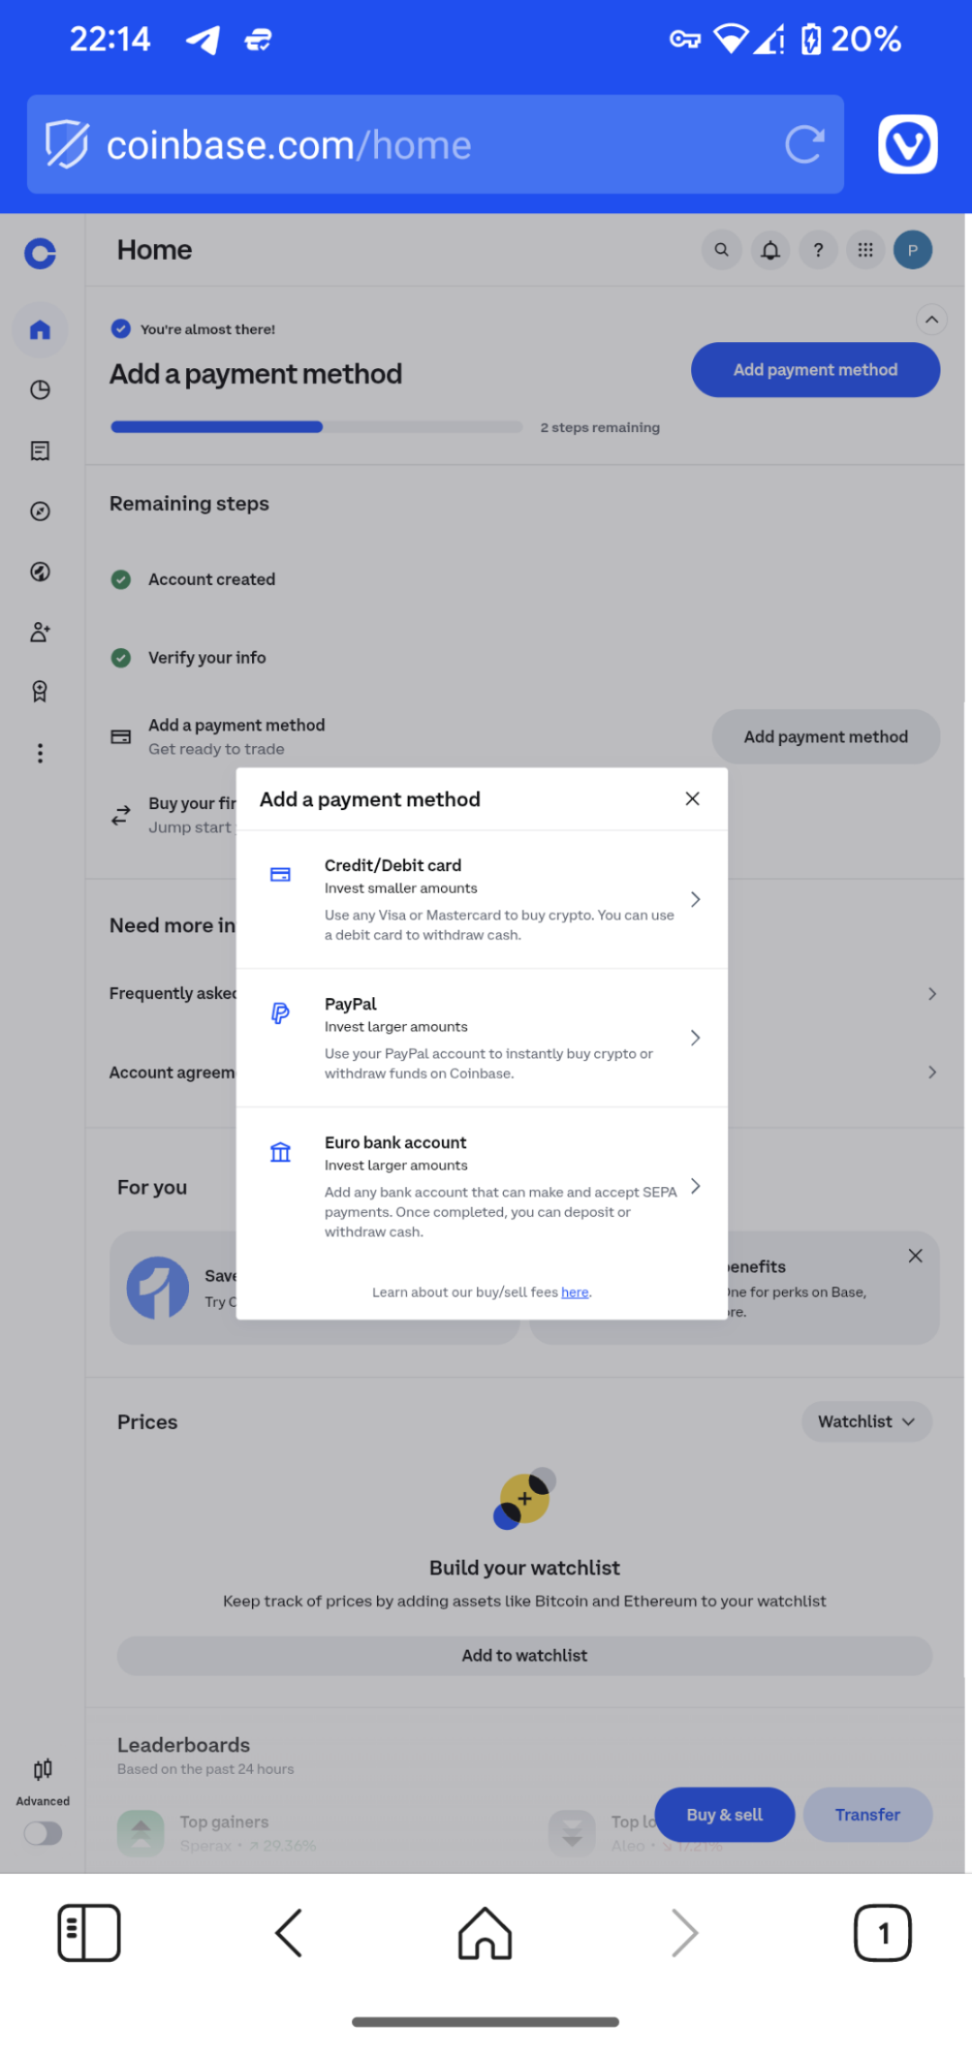The width and height of the screenshot is (972, 2052).
Task: Open the help question mark icon
Action: pyautogui.click(x=818, y=250)
